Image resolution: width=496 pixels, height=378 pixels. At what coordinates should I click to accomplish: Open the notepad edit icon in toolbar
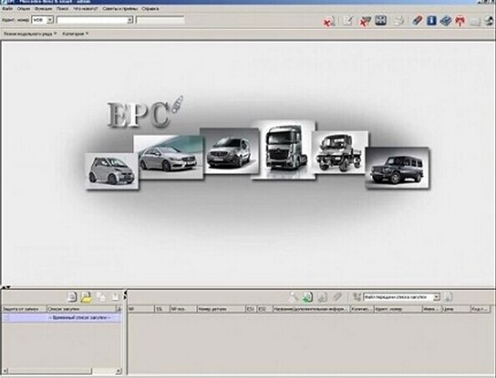[348, 21]
